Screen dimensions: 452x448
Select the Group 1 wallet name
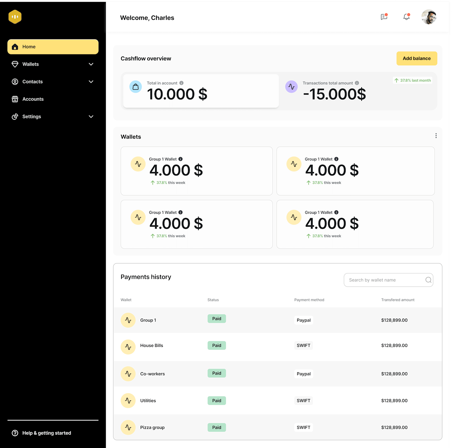pyautogui.click(x=148, y=320)
